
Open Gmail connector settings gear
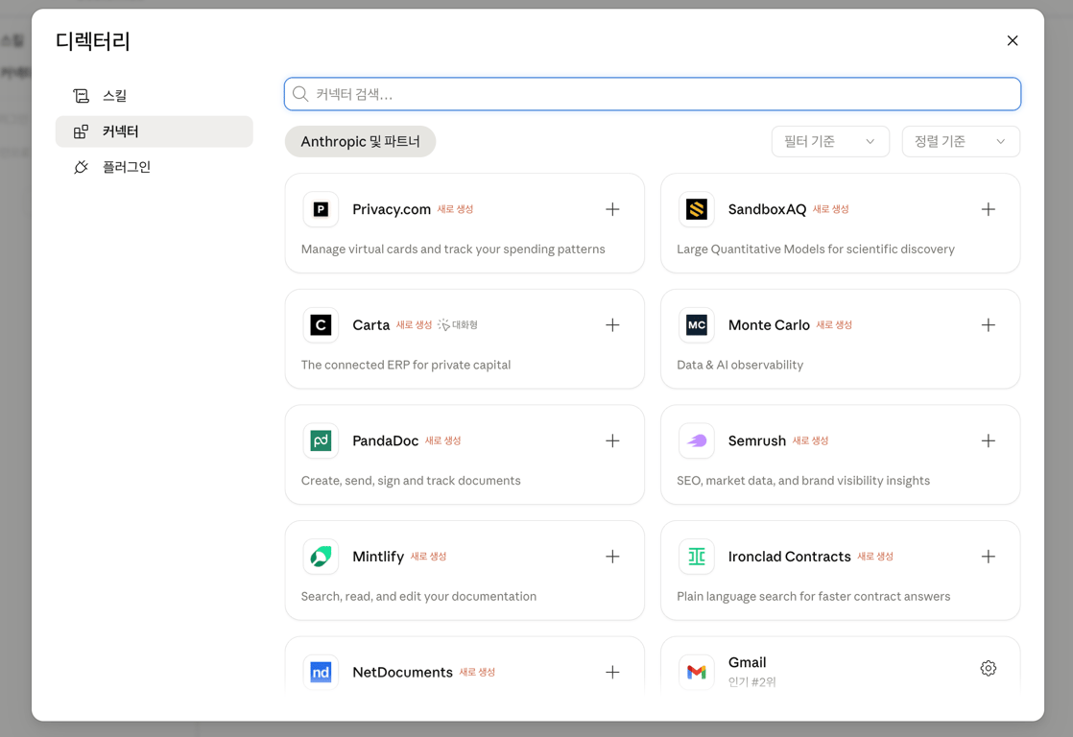click(x=989, y=668)
